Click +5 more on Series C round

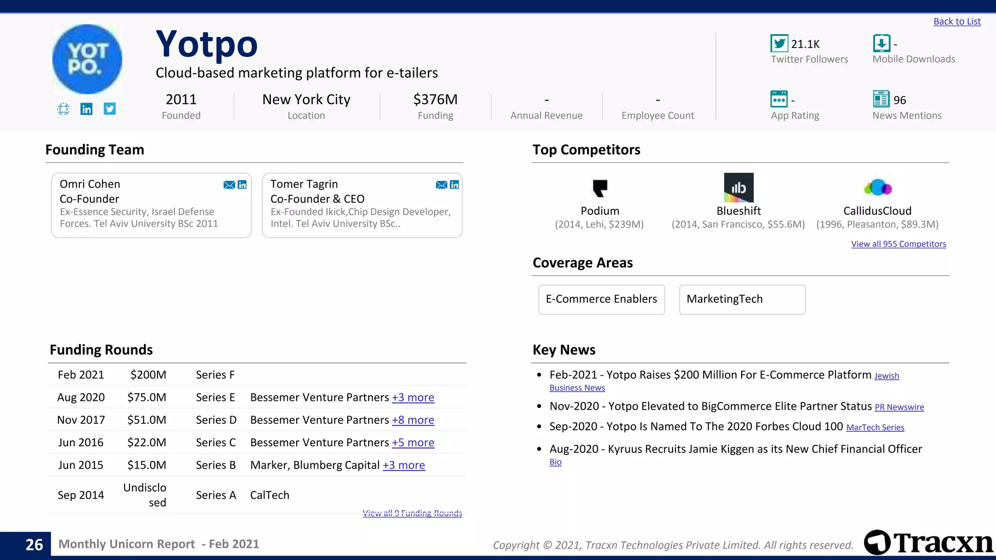tap(413, 443)
